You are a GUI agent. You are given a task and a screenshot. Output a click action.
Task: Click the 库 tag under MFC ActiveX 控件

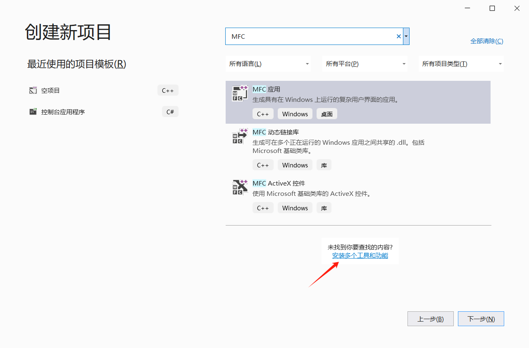click(324, 208)
